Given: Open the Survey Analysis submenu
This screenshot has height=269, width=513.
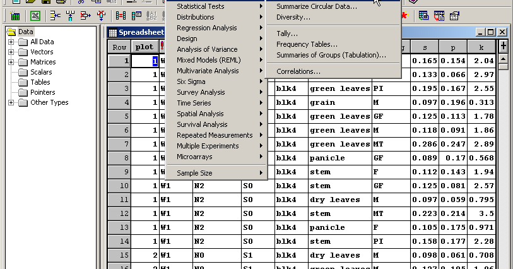Looking at the screenshot, I should (216, 92).
